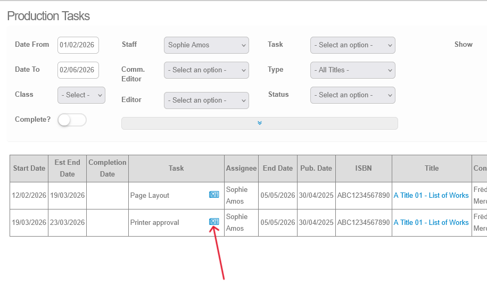The image size is (487, 302).
Task: Click the Task column header
Action: (176, 168)
